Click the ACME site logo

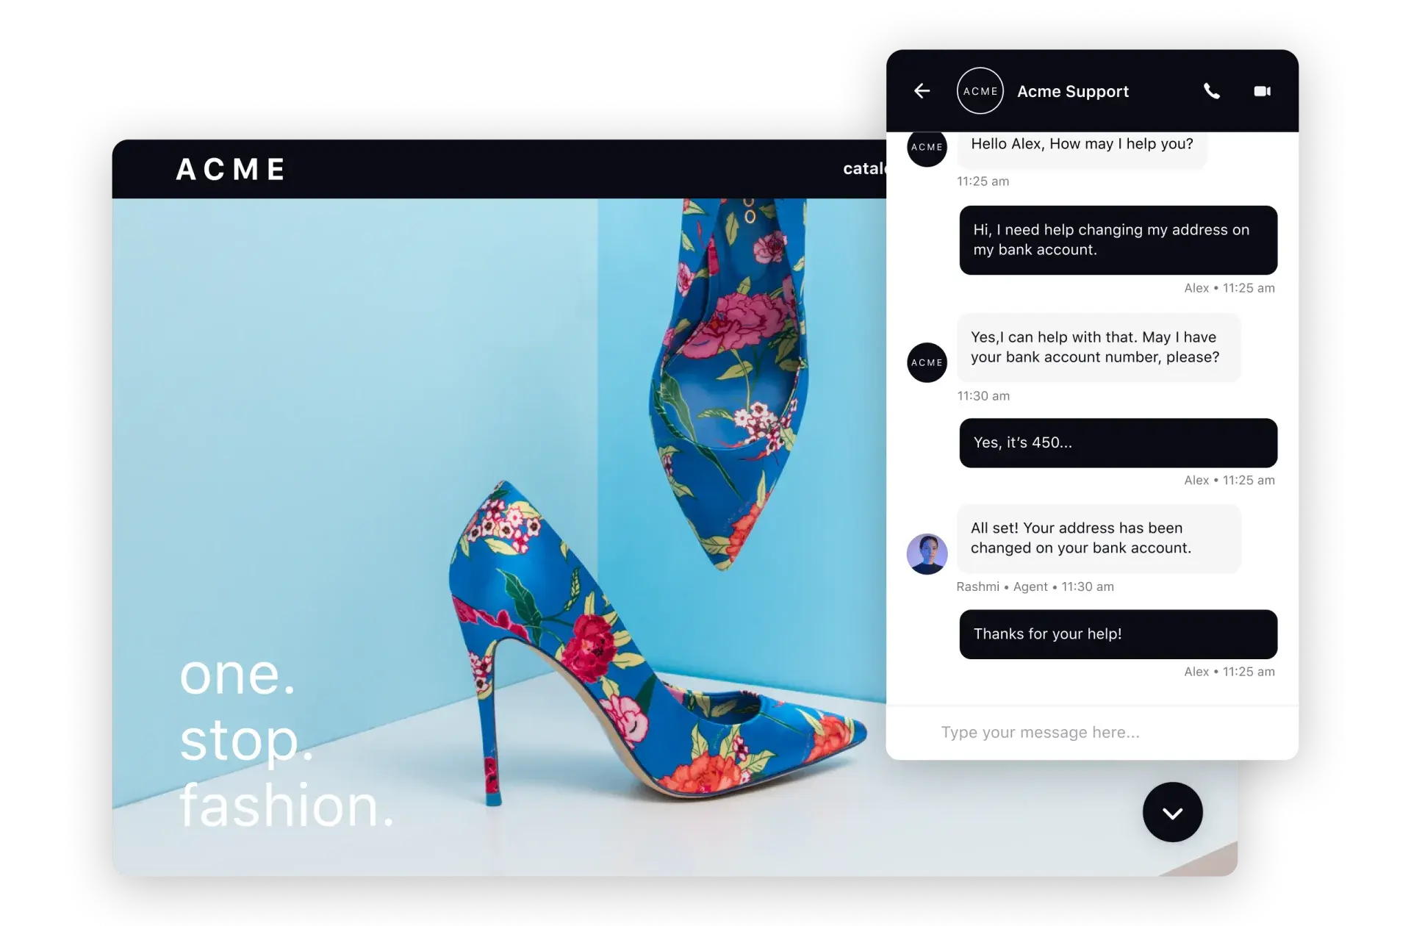tap(230, 169)
